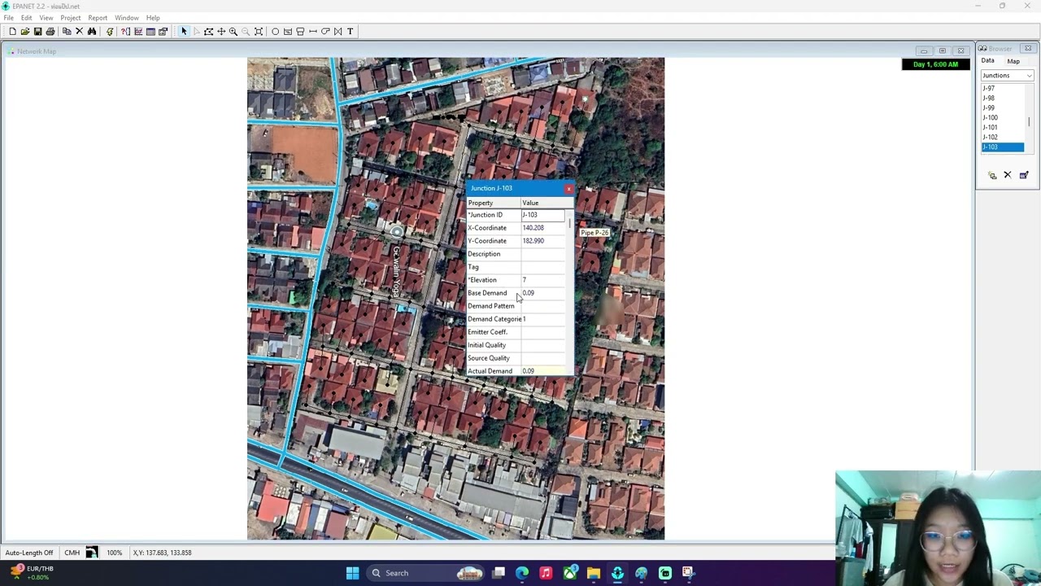Open a project file using the folder icon
The width and height of the screenshot is (1041, 586).
[25, 32]
